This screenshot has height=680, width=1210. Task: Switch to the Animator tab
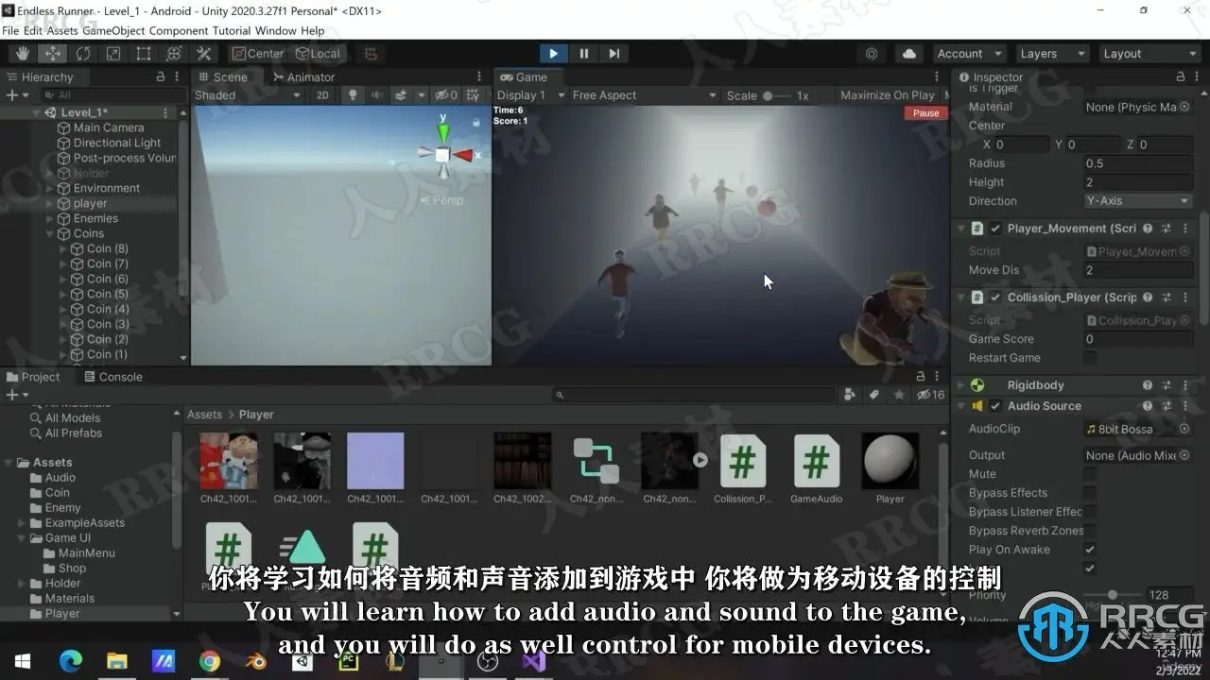(x=303, y=77)
